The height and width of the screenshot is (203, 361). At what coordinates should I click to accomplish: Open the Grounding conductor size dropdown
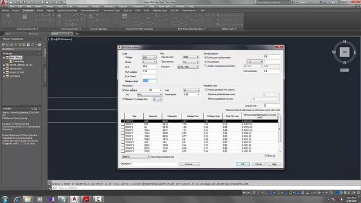click(135, 157)
